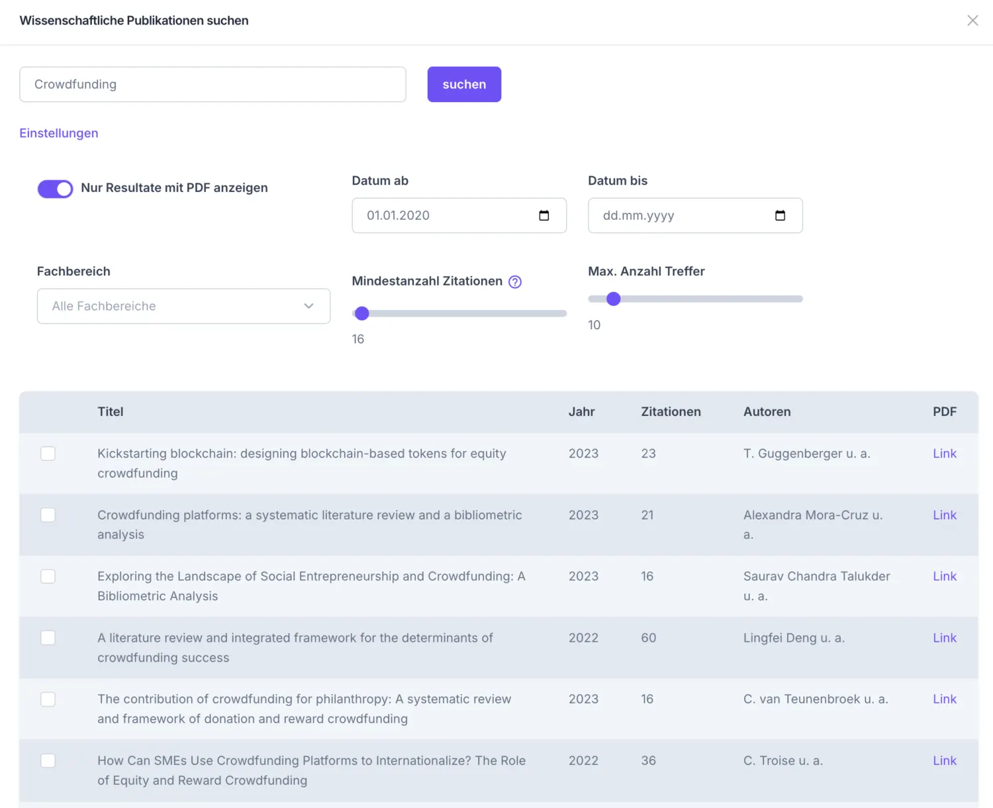This screenshot has height=808, width=993.
Task: Open calendar picker for Datum ab
Action: [544, 215]
